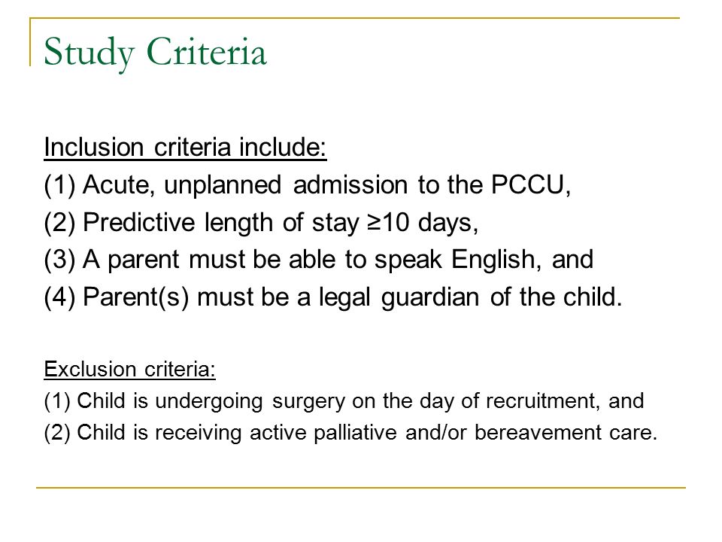Click the word Criteria in the title
The height and width of the screenshot is (542, 722).
point(207,52)
